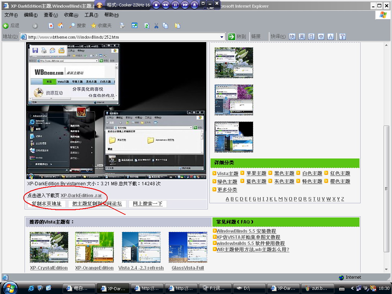This screenshot has height=294, width=392.
Task: Click the print icon in the toolbar
Action: coord(122,26)
